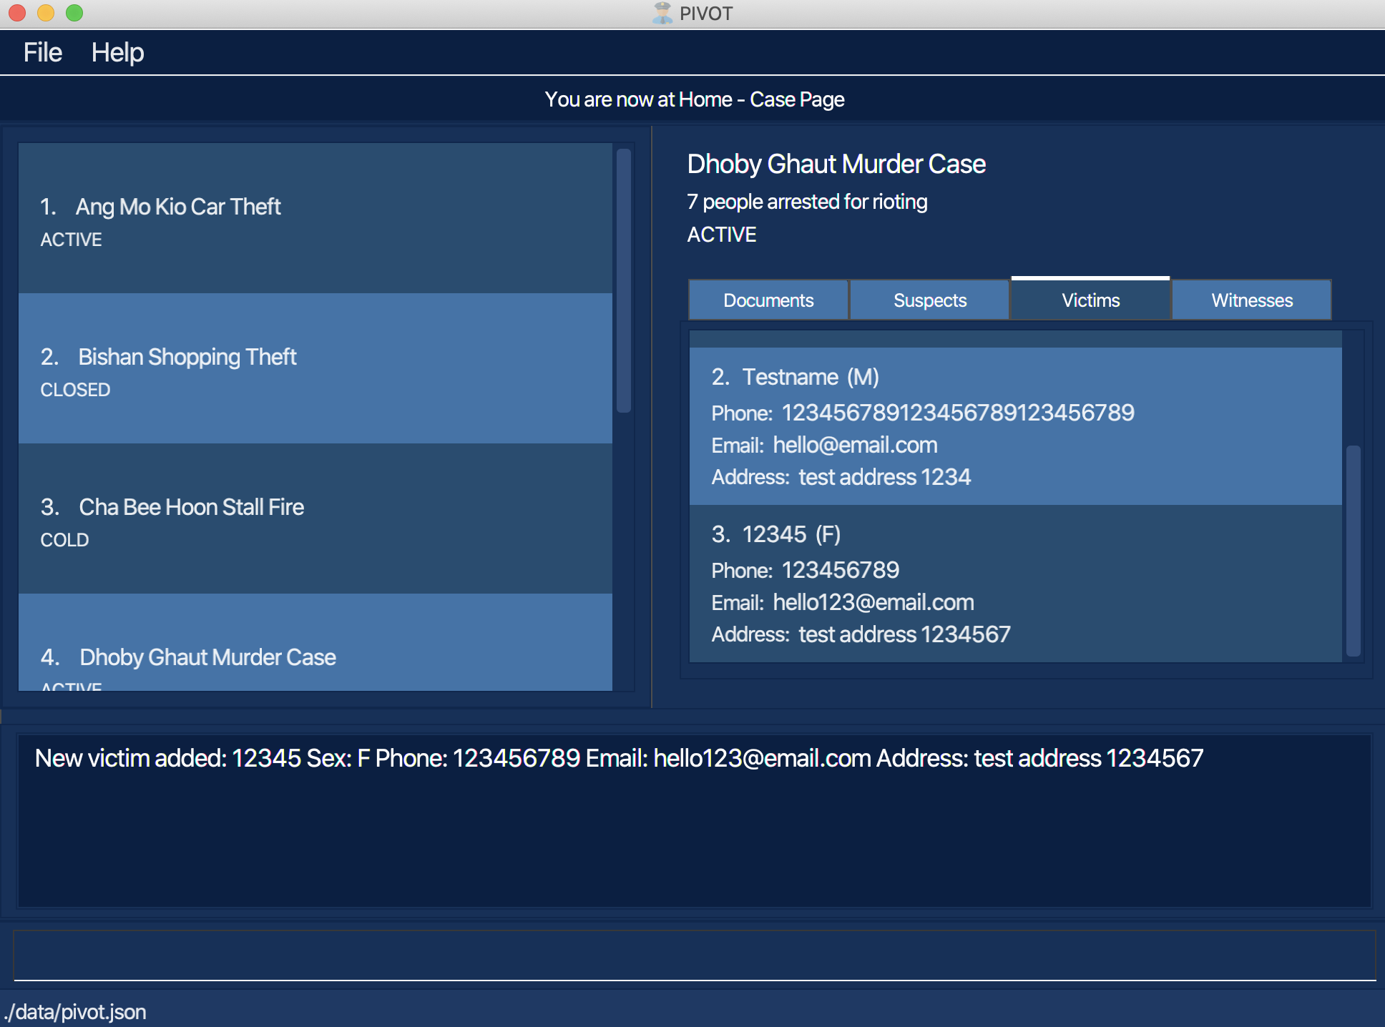Click the PIVOT application title icon
The height and width of the screenshot is (1027, 1385).
[659, 12]
